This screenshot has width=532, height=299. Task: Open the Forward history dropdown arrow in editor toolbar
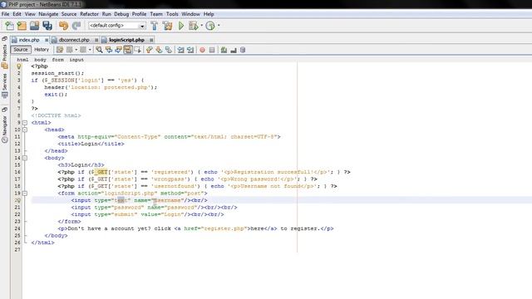tap(90, 50)
